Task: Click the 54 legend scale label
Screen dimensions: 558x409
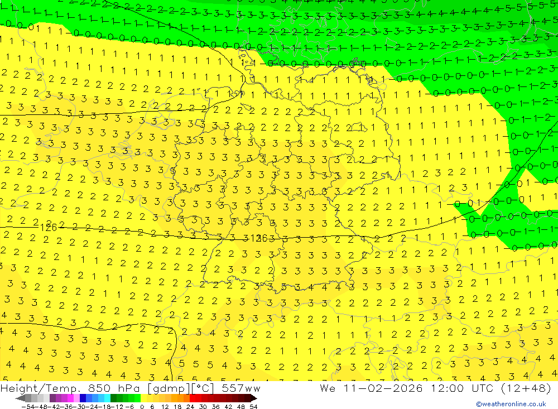Action: pyautogui.click(x=253, y=407)
